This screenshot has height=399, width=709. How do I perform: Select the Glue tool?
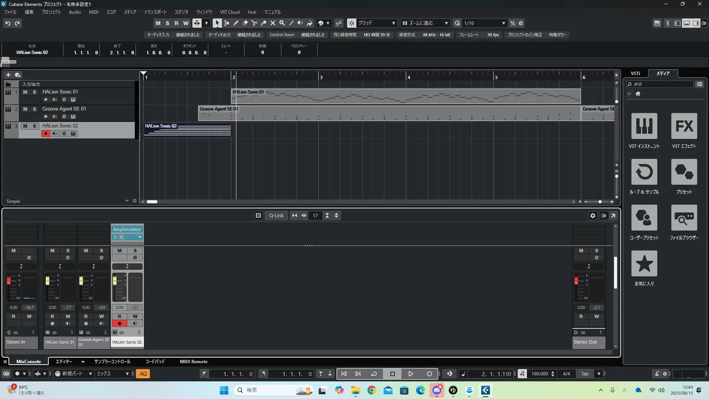[264, 23]
